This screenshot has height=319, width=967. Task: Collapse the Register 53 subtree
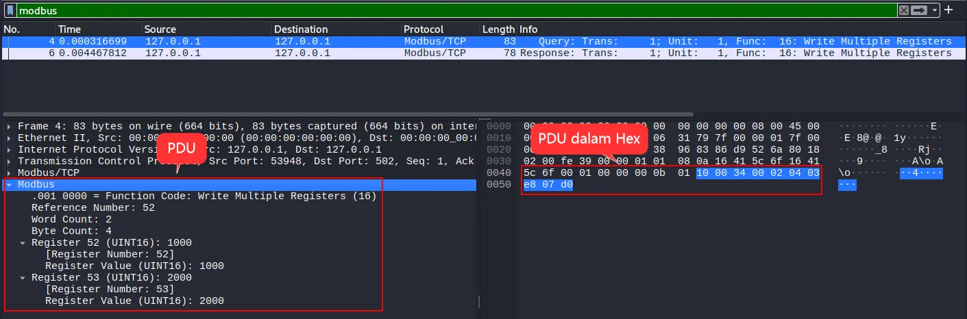[x=23, y=278]
